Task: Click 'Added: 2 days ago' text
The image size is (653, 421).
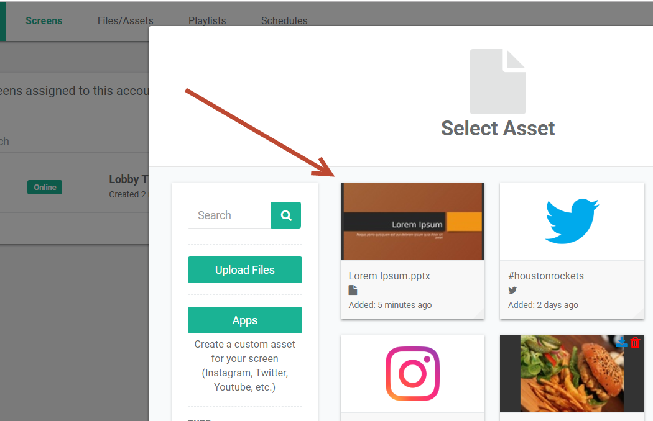Action: pyautogui.click(x=543, y=305)
